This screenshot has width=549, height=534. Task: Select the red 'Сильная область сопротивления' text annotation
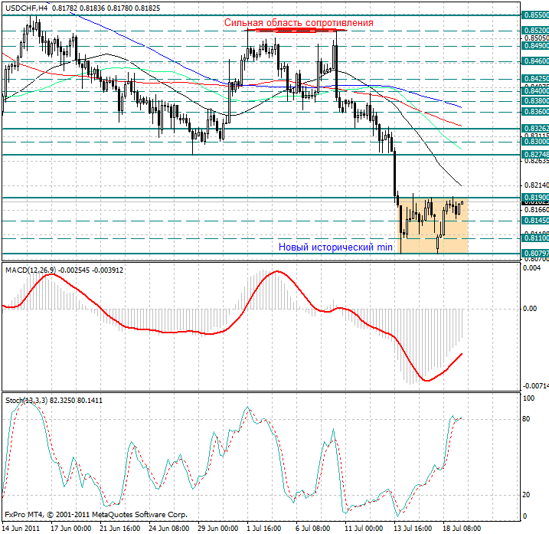point(299,23)
